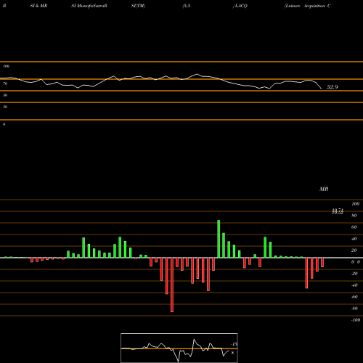This screenshot has height=363, width=363.
Task: Click the MR axis label -100
Action: [355, 320]
